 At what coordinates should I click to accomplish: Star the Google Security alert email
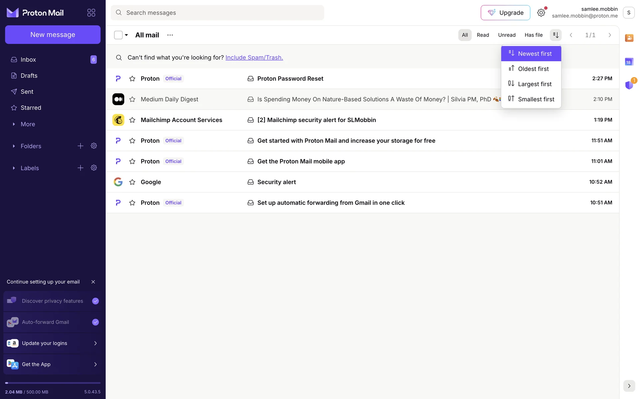click(x=132, y=182)
